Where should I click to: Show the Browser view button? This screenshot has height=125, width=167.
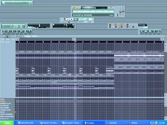pos(154,31)
